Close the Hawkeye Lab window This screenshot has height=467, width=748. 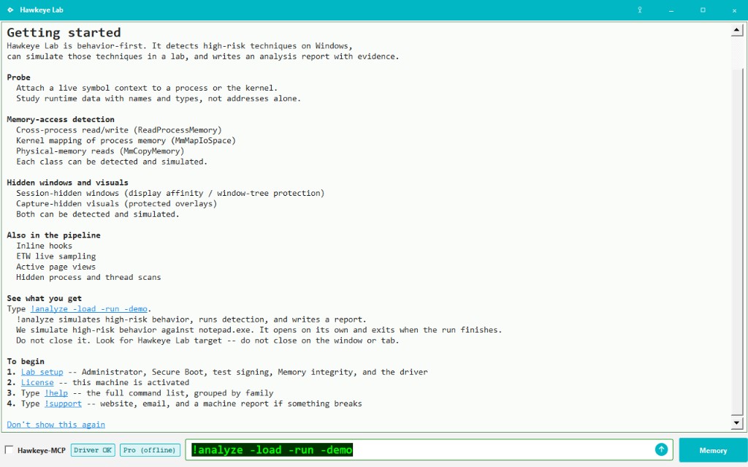[x=734, y=10]
